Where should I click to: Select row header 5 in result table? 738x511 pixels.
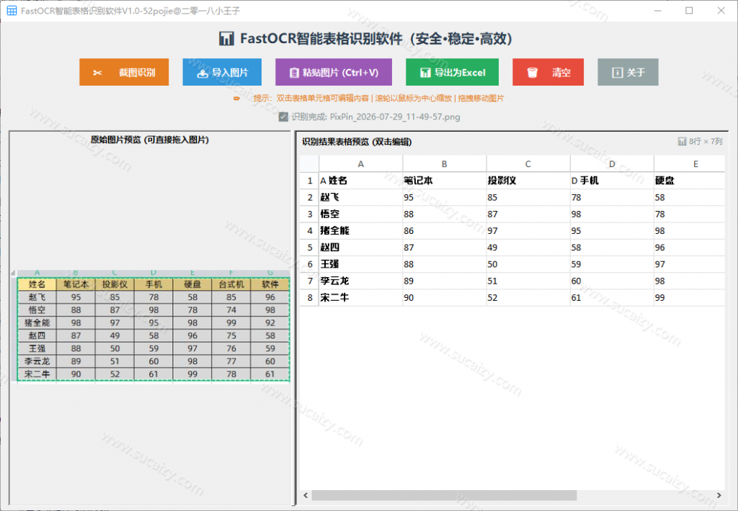[310, 248]
